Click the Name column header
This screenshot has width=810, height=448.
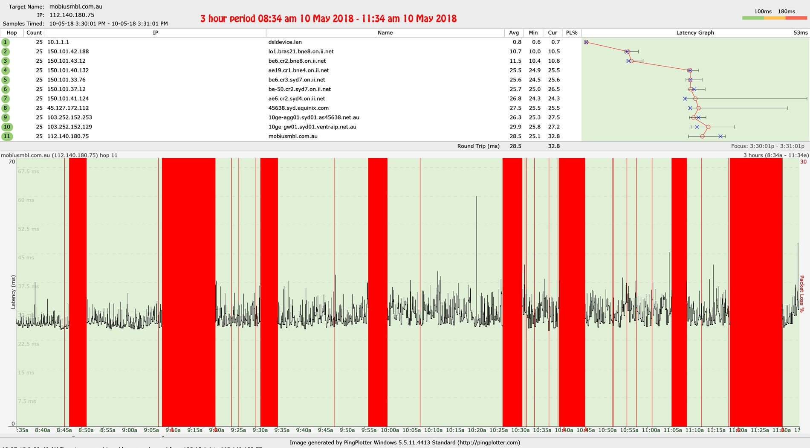click(385, 33)
